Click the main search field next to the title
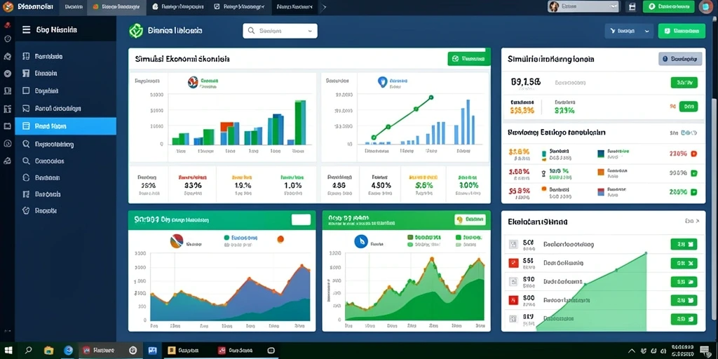This screenshot has height=359, width=718. [280, 31]
